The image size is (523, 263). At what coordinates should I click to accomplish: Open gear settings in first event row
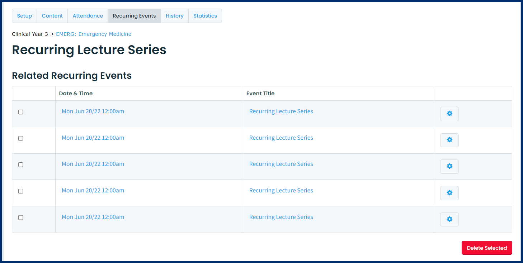(449, 114)
